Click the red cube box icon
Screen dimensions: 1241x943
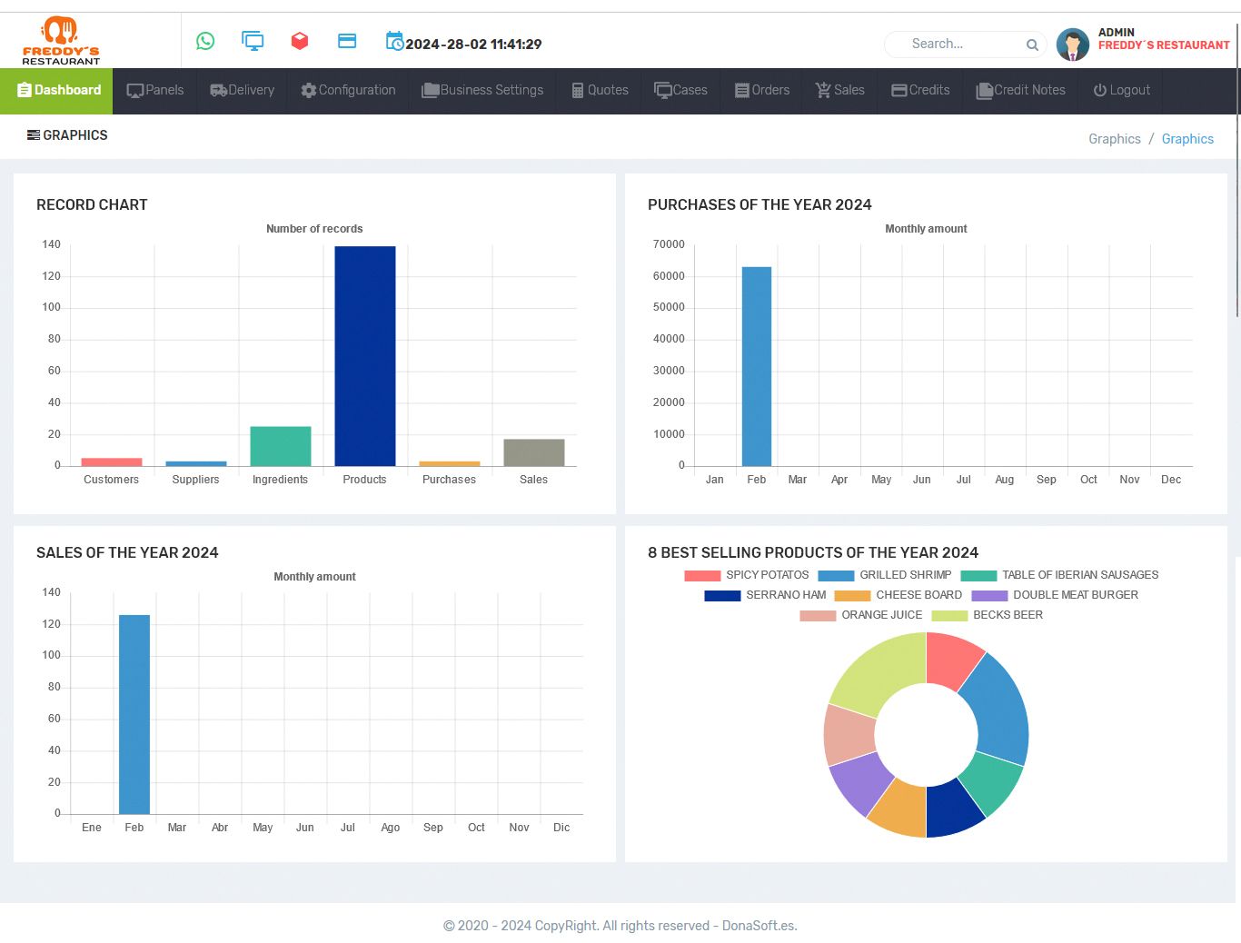coord(300,41)
